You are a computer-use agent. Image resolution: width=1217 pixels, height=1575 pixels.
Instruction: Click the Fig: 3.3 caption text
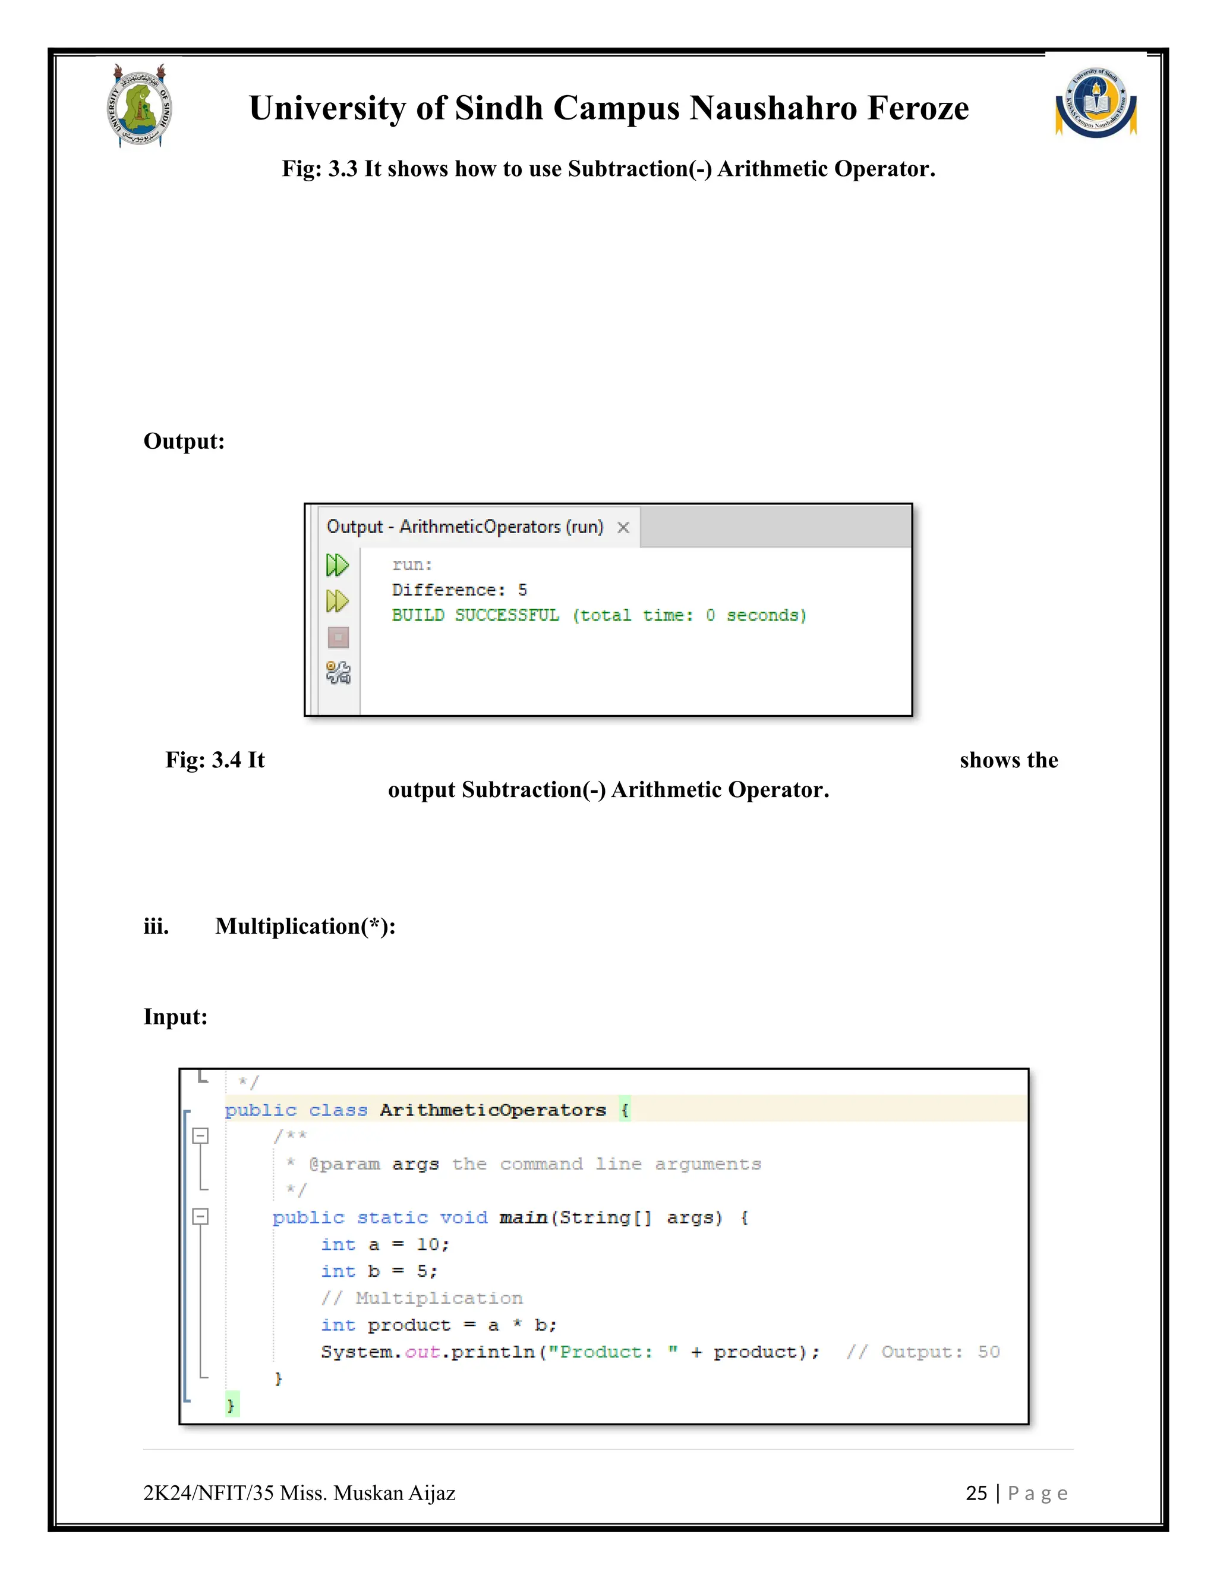click(x=608, y=169)
